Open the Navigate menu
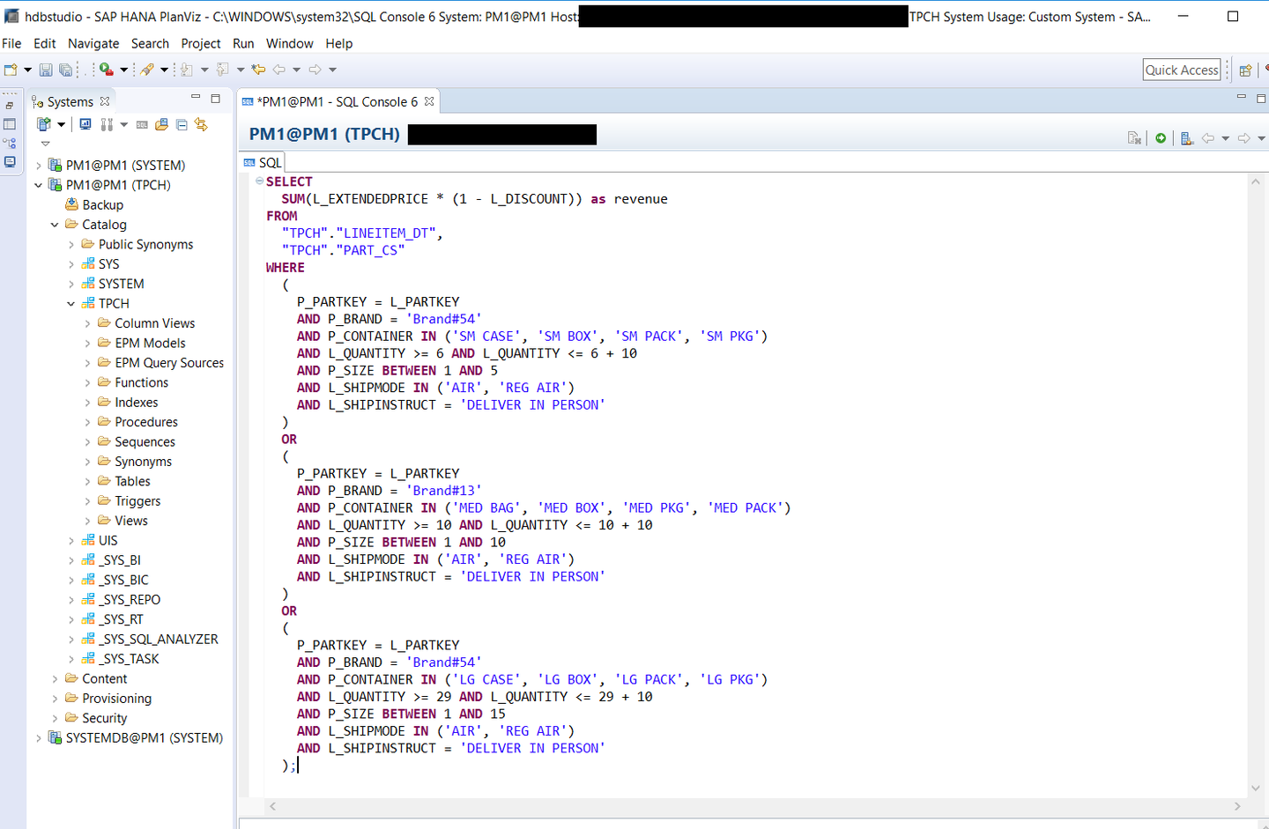Viewport: 1269px width, 829px height. click(93, 43)
